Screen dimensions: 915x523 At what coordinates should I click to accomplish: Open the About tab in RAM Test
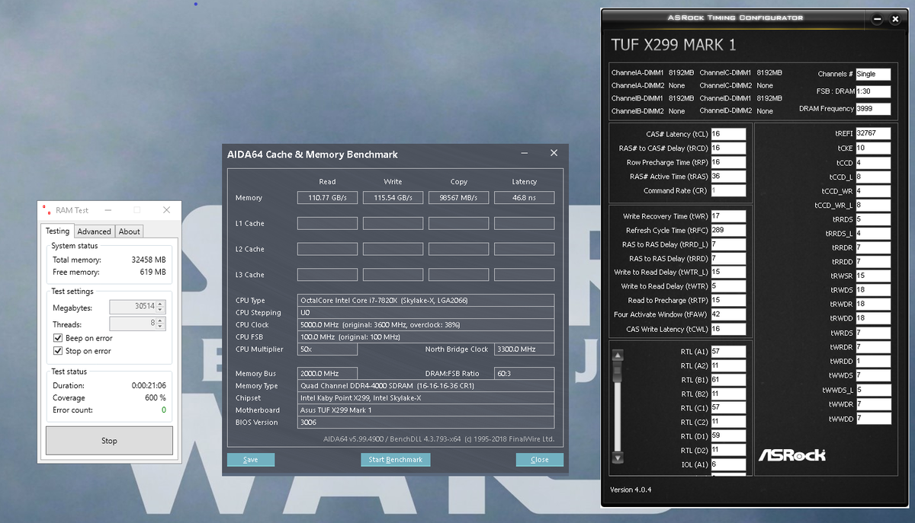pos(129,231)
